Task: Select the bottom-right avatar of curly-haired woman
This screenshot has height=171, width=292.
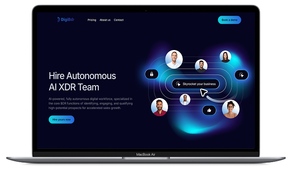Action: point(231,109)
